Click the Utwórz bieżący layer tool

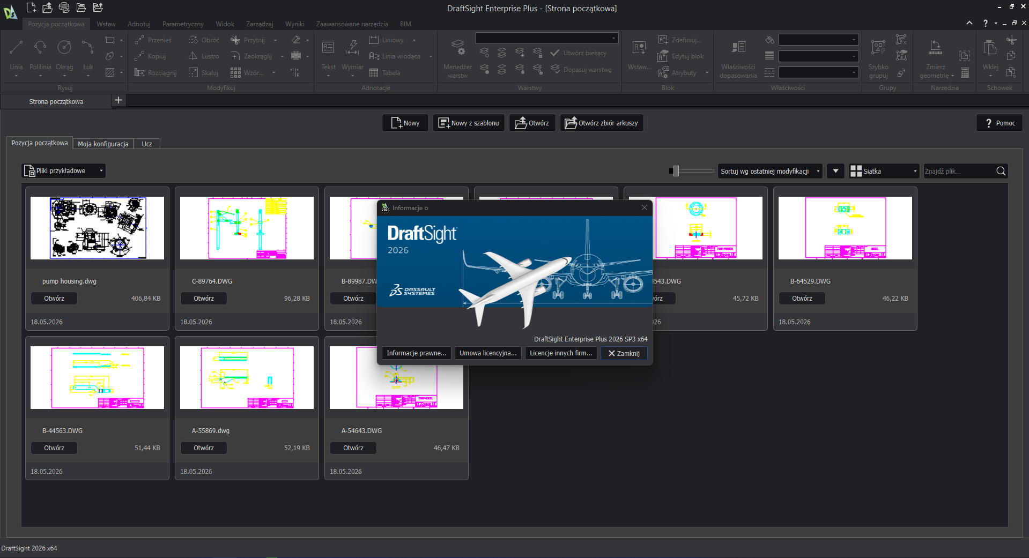pyautogui.click(x=579, y=53)
